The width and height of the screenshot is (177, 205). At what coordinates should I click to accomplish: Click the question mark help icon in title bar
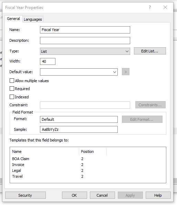click(150, 7)
